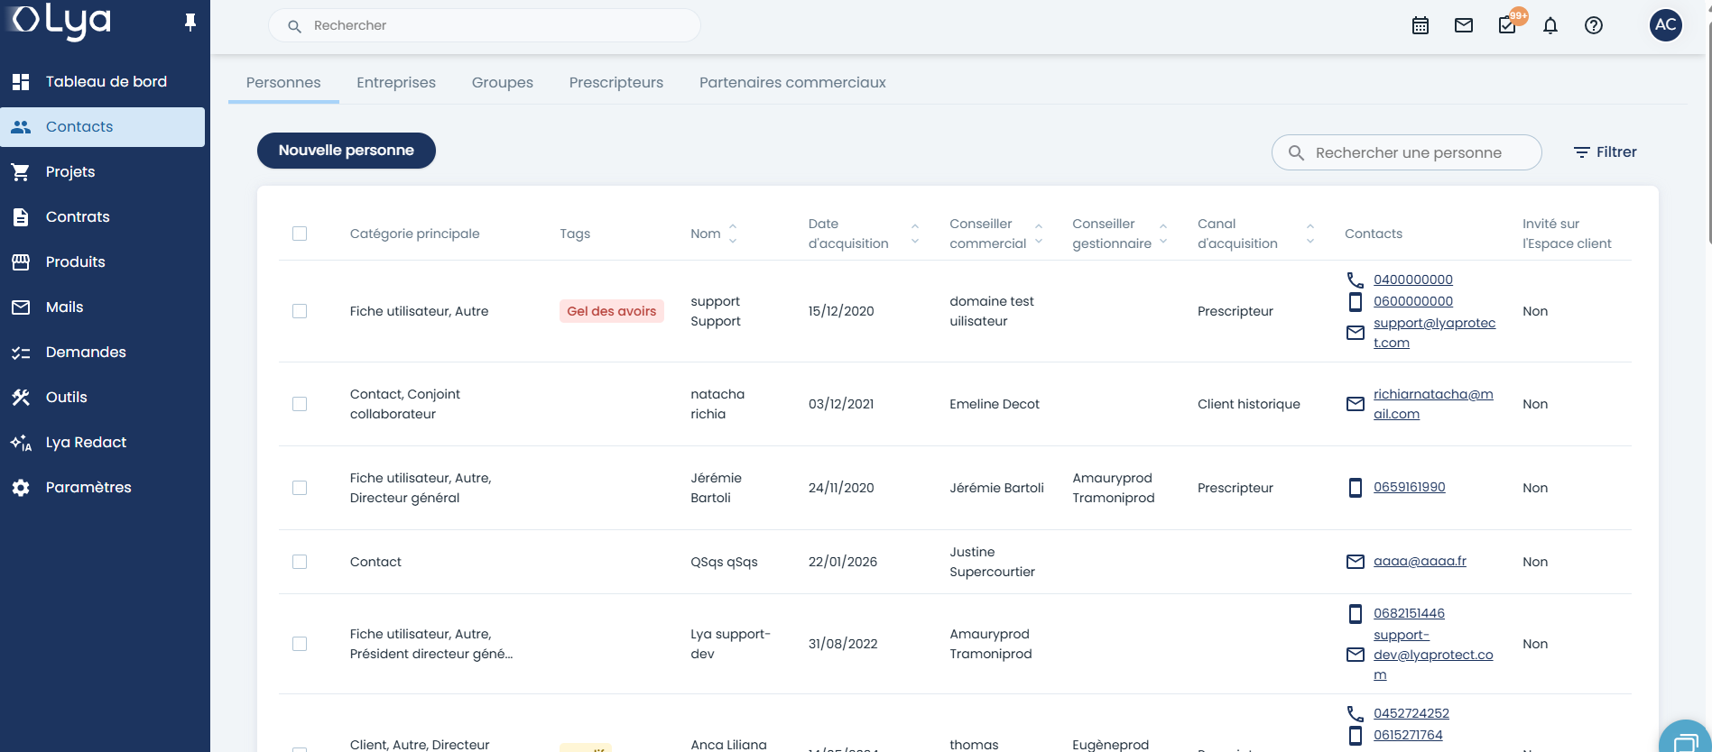The width and height of the screenshot is (1712, 752).
Task: Select the checkbox for support Support row
Action: click(300, 311)
